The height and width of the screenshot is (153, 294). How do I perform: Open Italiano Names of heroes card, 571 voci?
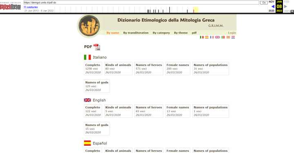[149, 69]
